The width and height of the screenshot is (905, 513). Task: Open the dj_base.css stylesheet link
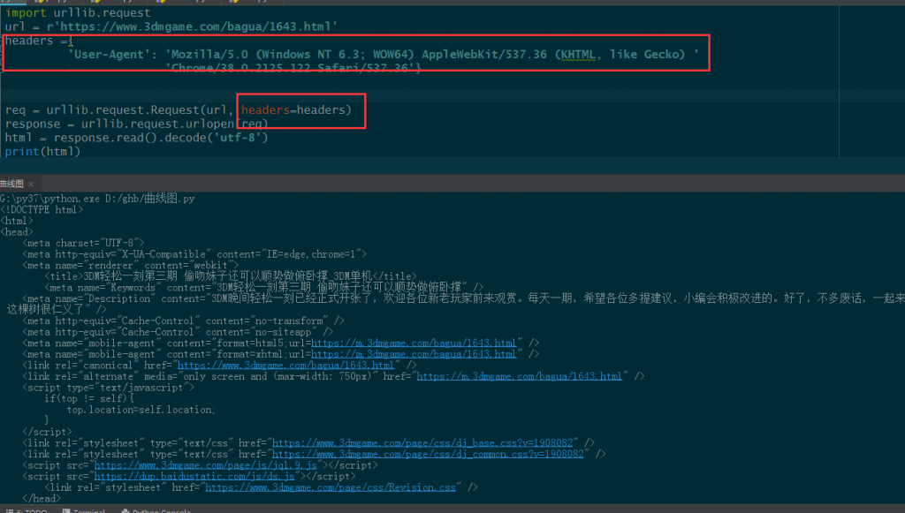426,442
